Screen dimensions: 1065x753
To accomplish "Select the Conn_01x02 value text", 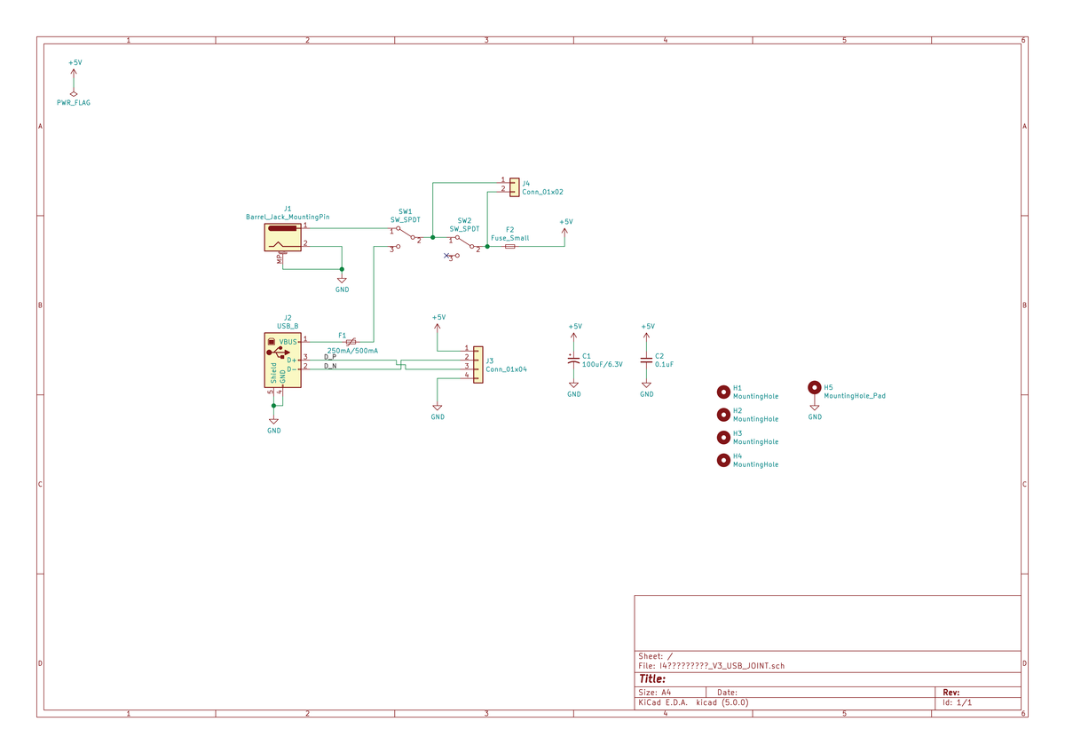I will click(542, 192).
